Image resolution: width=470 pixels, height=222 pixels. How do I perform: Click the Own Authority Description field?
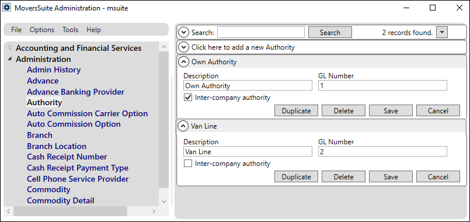point(248,85)
